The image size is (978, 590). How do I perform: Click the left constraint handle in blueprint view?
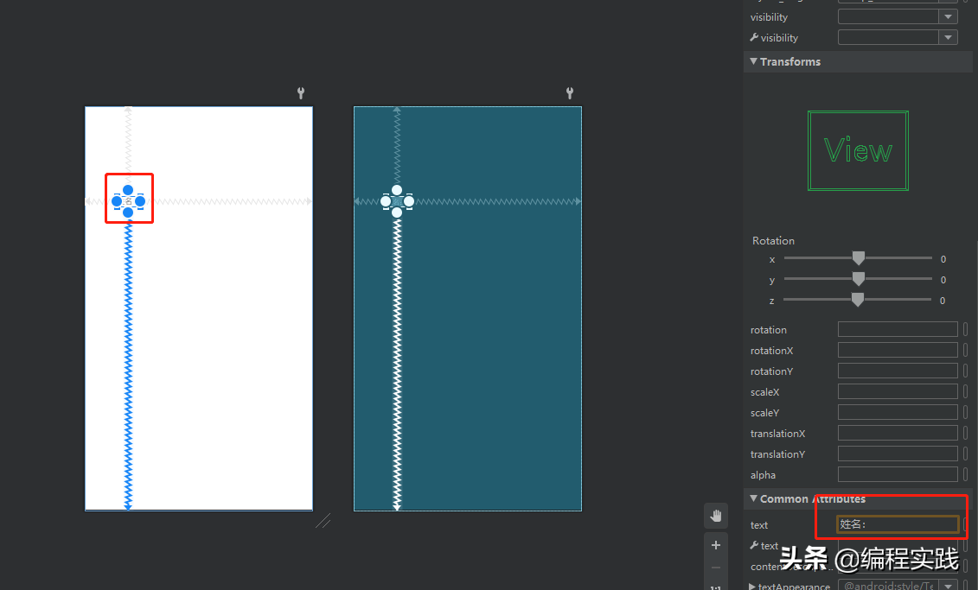[x=386, y=201]
